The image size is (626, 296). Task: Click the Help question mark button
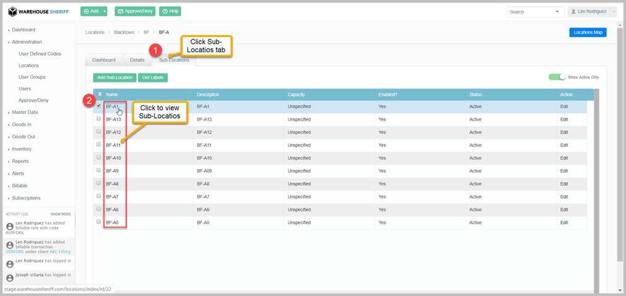[x=170, y=11]
